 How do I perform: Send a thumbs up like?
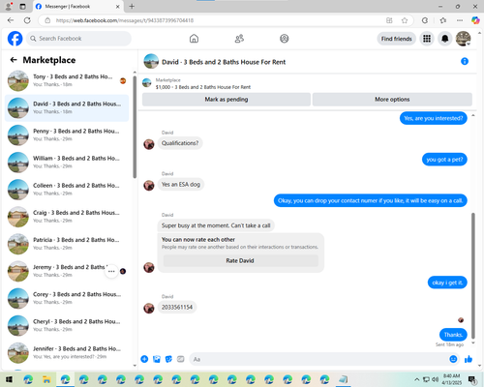469,359
